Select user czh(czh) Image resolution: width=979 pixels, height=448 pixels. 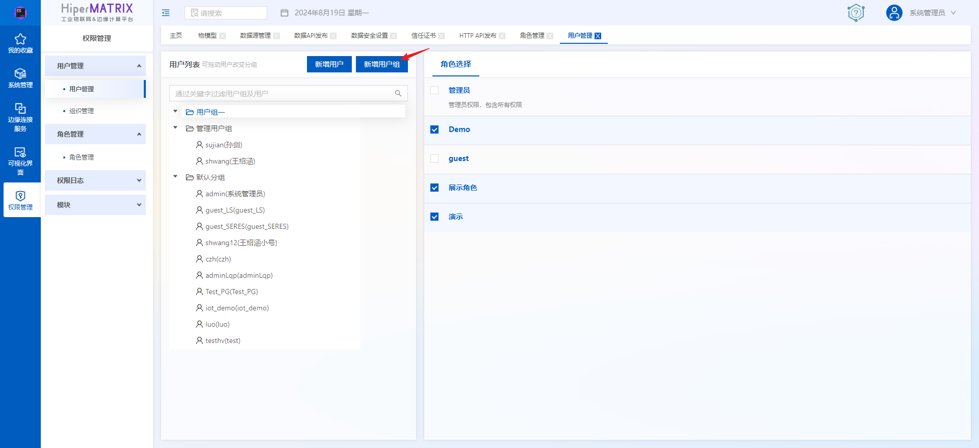218,259
